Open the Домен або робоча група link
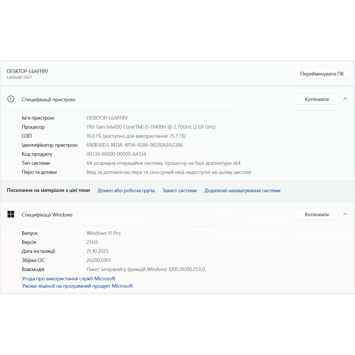Viewport: 355px width, 355px height. click(x=126, y=191)
